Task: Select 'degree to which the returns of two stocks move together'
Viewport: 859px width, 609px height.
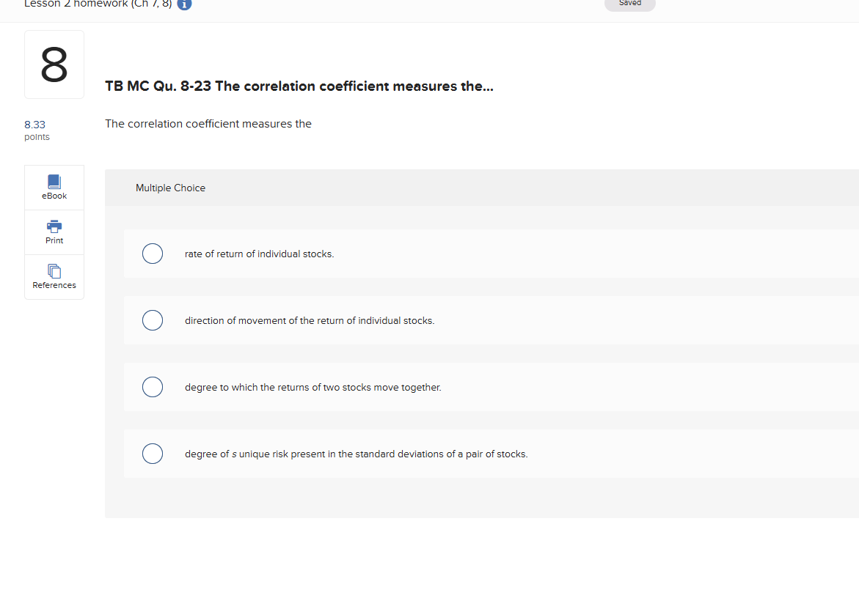Action: tap(153, 387)
